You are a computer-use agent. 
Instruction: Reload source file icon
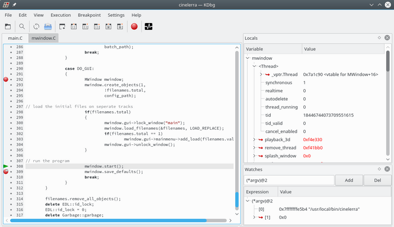tap(36, 26)
